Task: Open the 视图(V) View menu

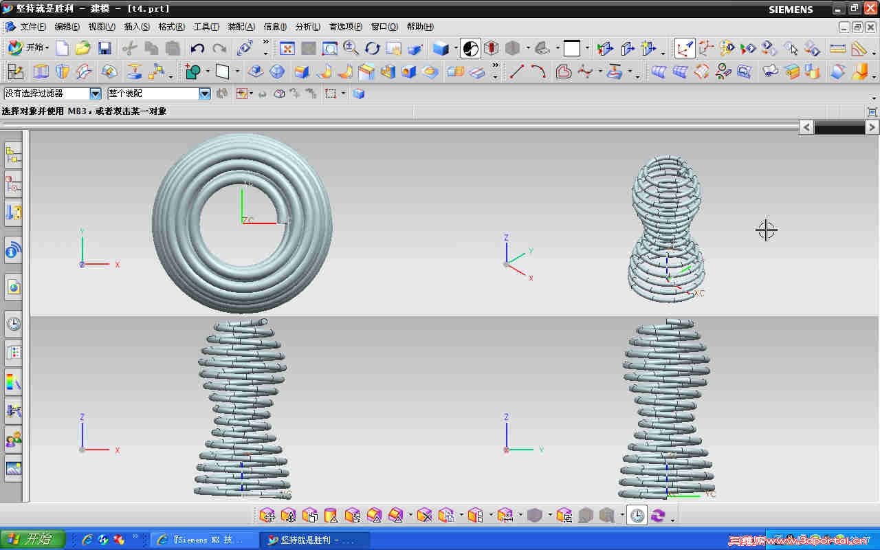Action: click(102, 27)
